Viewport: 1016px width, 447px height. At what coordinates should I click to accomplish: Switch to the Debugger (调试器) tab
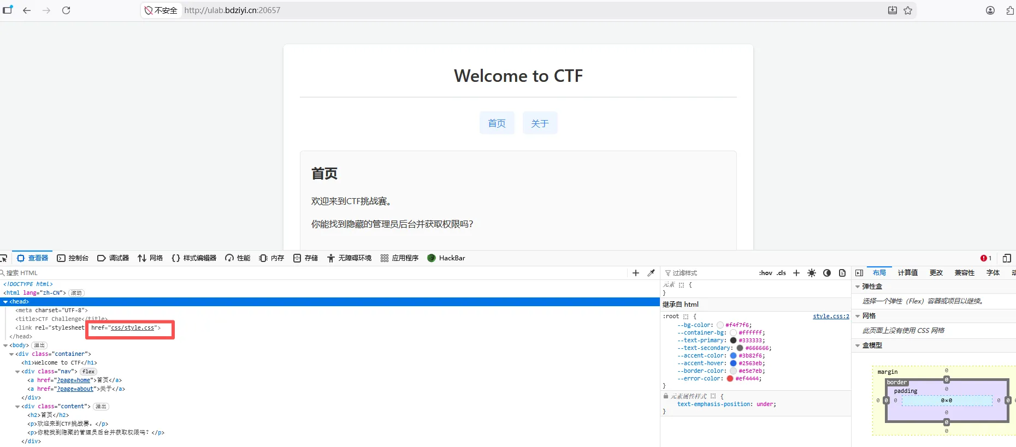tap(113, 258)
